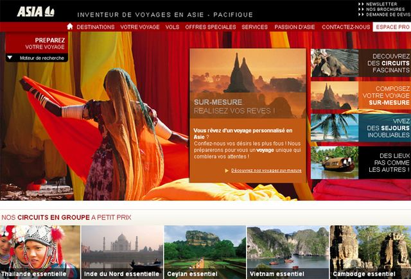Select the Vols menu item
411x279 pixels.
pos(172,27)
